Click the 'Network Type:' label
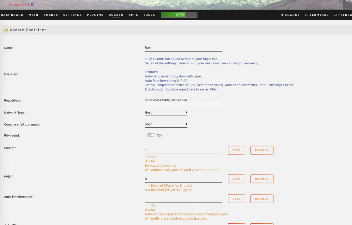 tap(14, 113)
